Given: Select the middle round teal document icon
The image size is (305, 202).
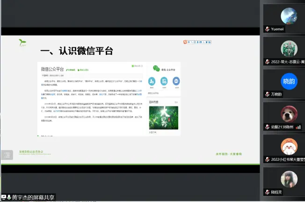Looking at the screenshot, I should [x=164, y=81].
